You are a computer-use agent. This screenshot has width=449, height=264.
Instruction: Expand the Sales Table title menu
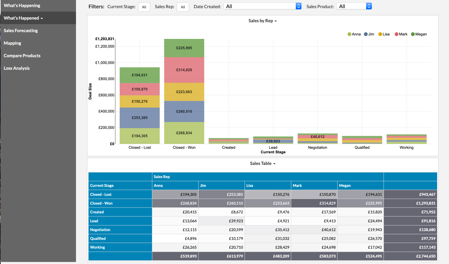point(262,163)
